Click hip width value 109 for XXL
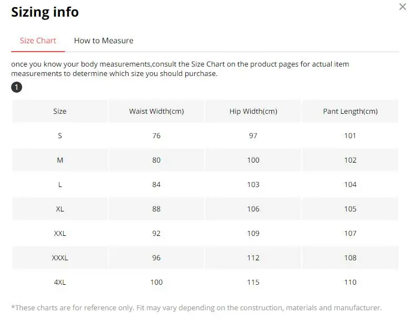This screenshot has width=411, height=333. coord(253,233)
